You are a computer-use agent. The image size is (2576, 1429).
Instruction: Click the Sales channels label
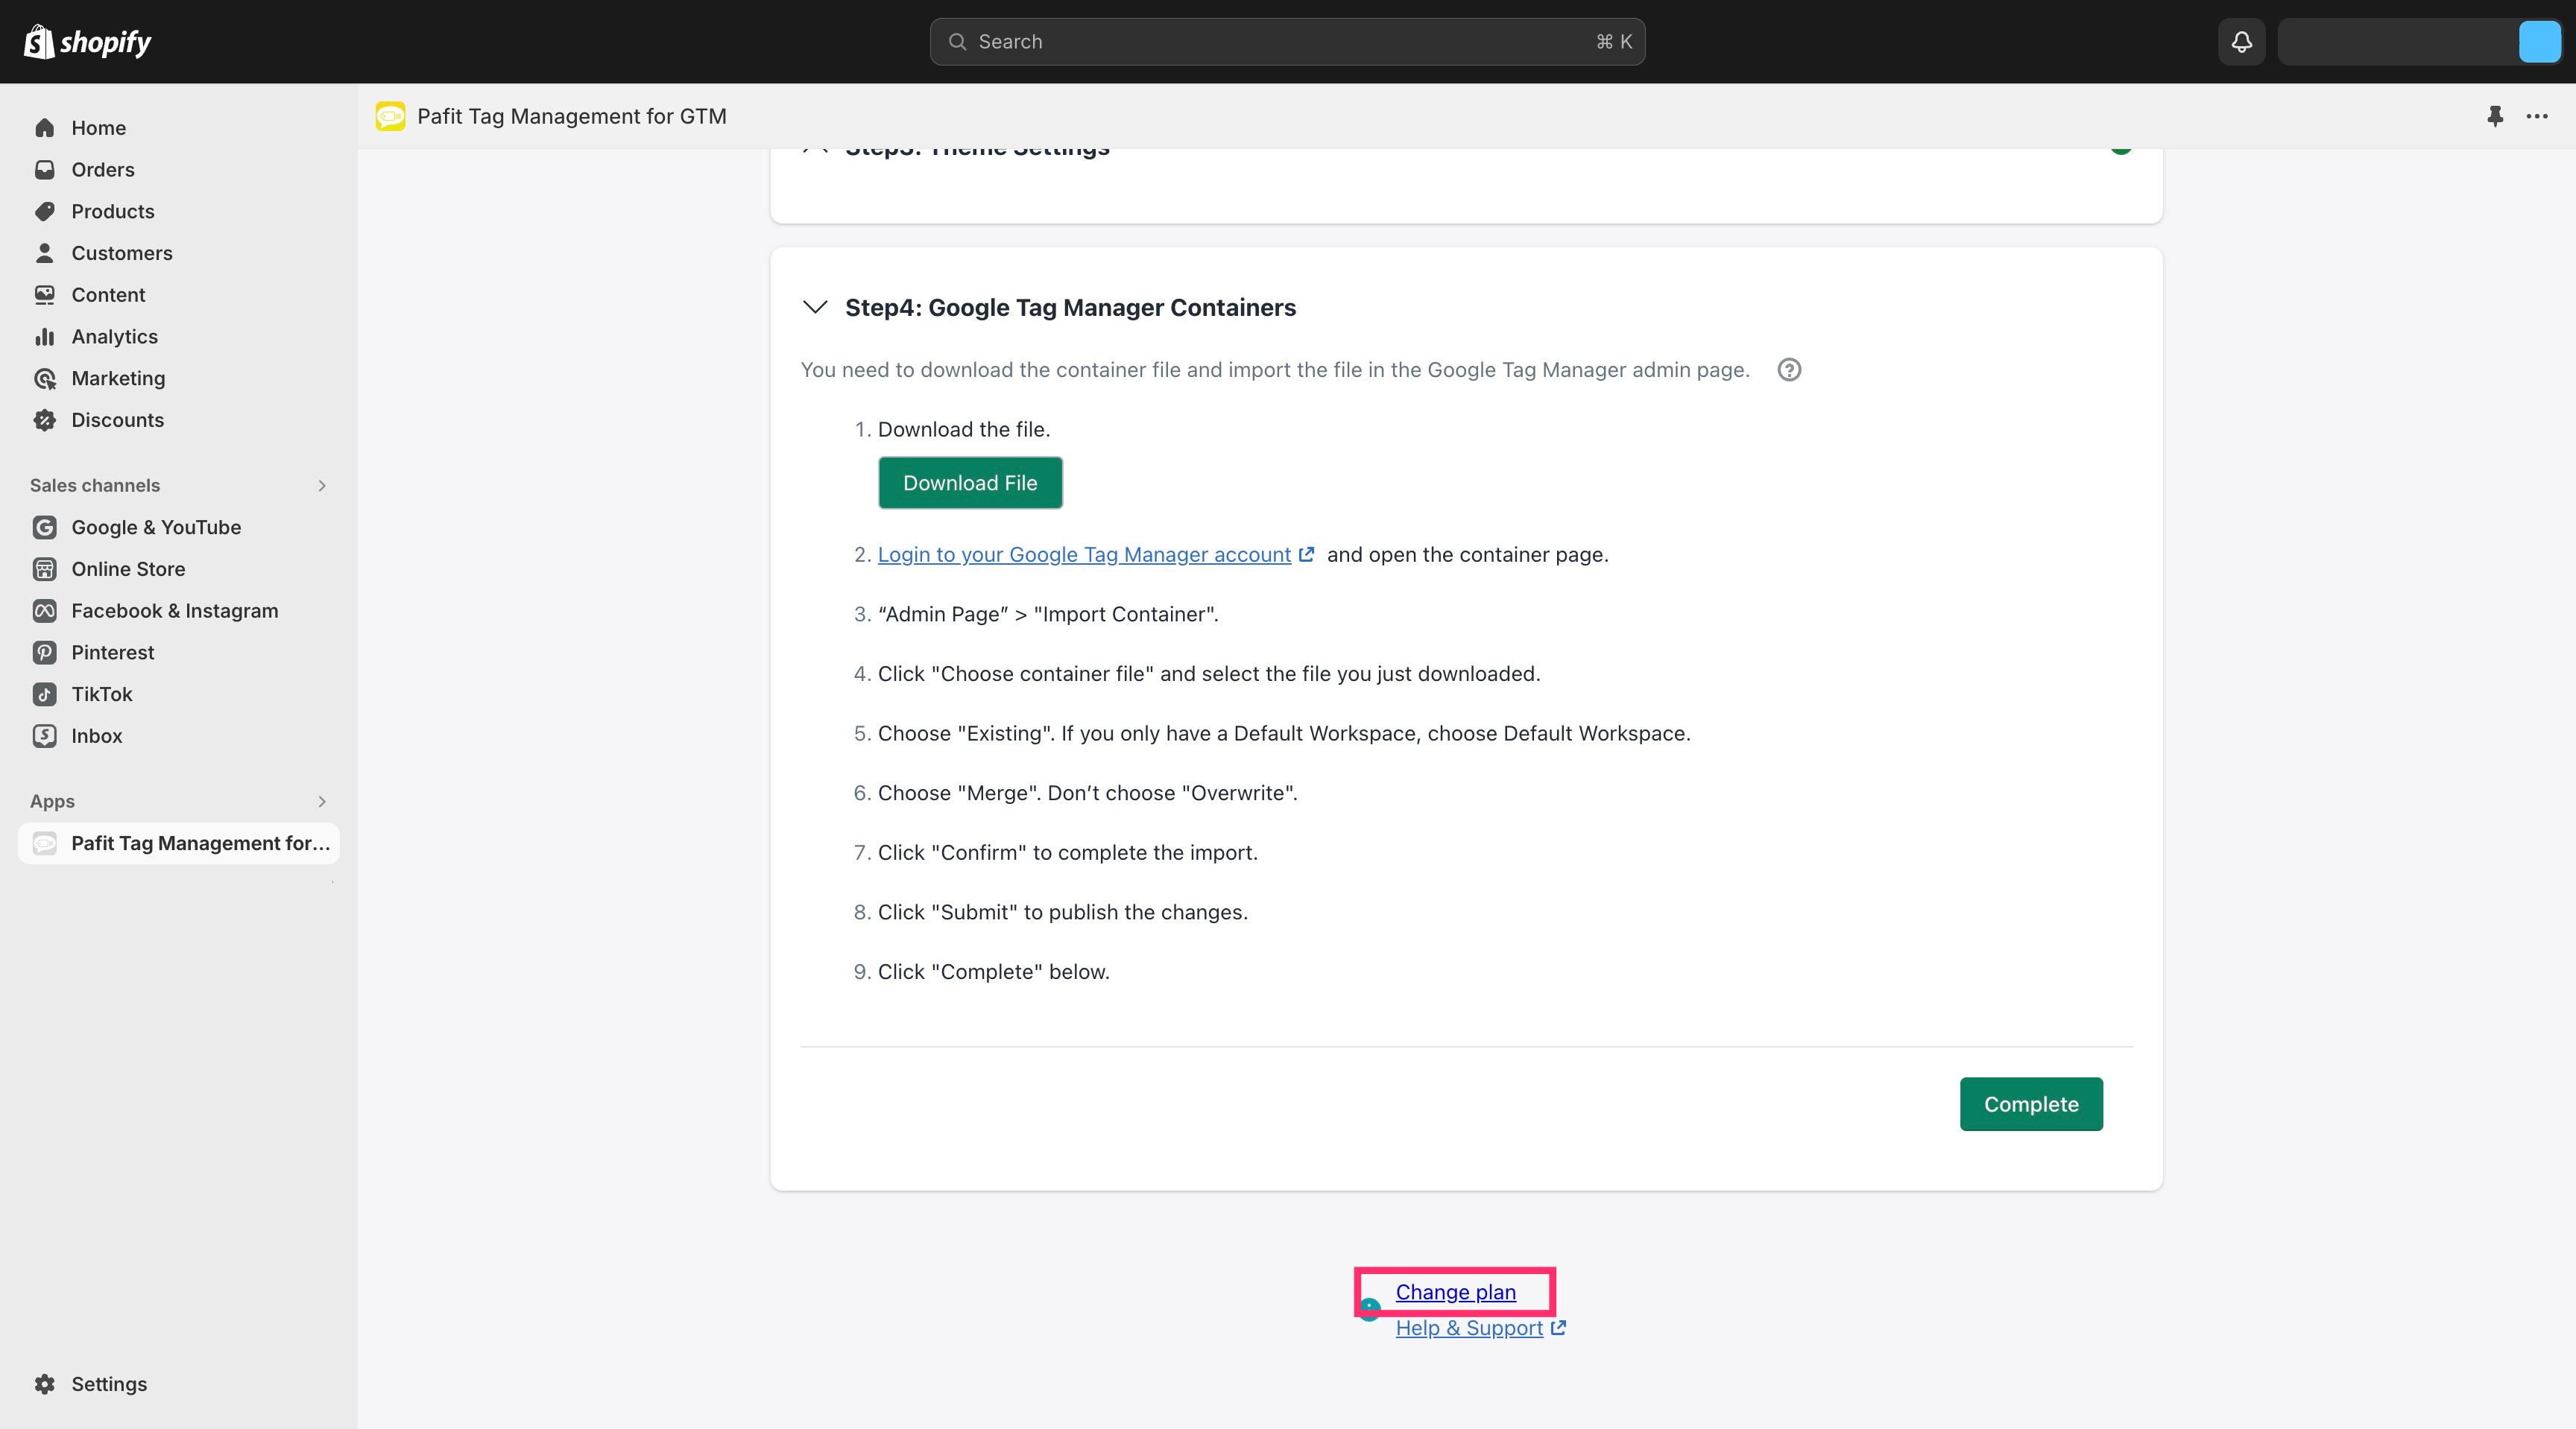[95, 486]
